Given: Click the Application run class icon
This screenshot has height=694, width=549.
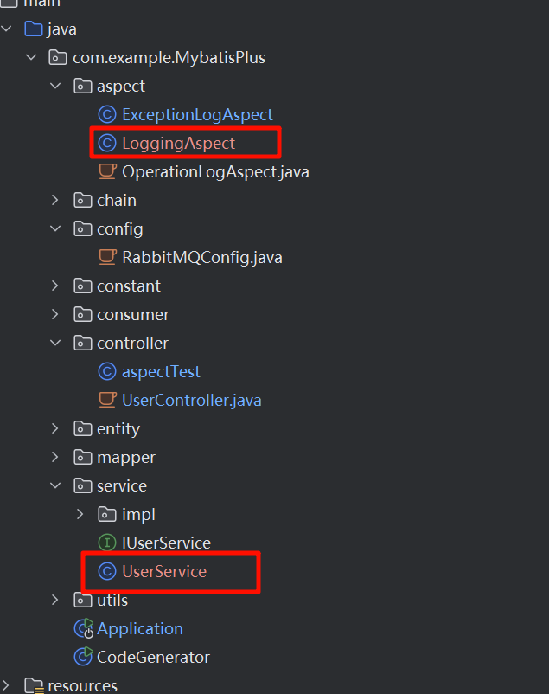Looking at the screenshot, I should pyautogui.click(x=82, y=628).
